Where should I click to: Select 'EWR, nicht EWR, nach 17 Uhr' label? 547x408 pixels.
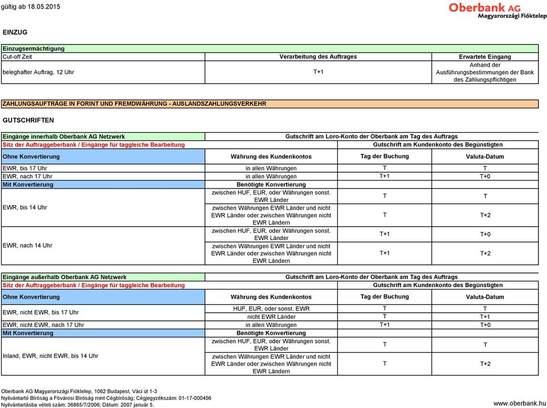[x=103, y=325]
